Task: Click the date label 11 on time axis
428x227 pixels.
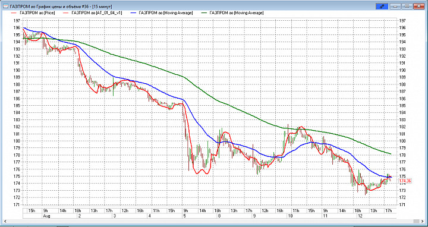Action: 325,216
